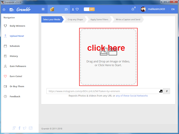Click the History book icon
The image size is (179, 134).
(x=5, y=56)
